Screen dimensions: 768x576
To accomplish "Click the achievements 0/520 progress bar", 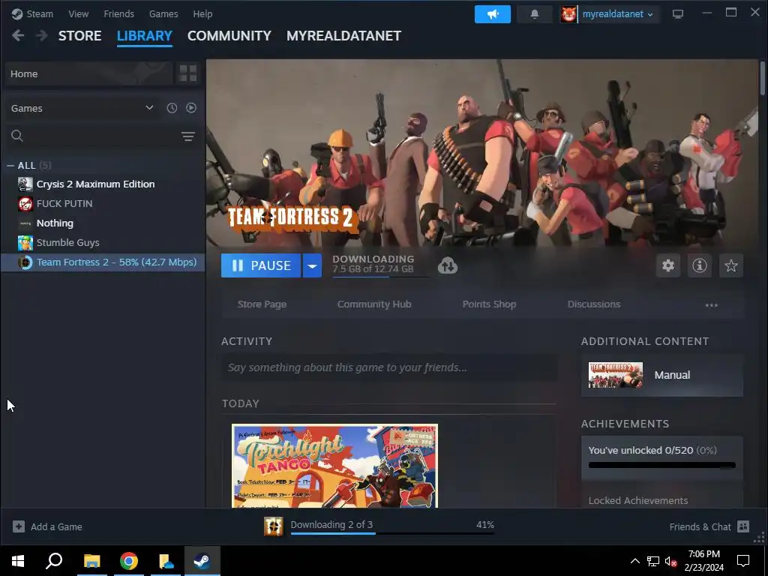I will tap(661, 465).
